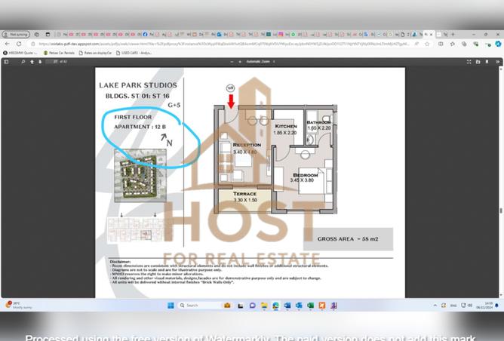Open file from the PDF toolbar

pos(478,62)
